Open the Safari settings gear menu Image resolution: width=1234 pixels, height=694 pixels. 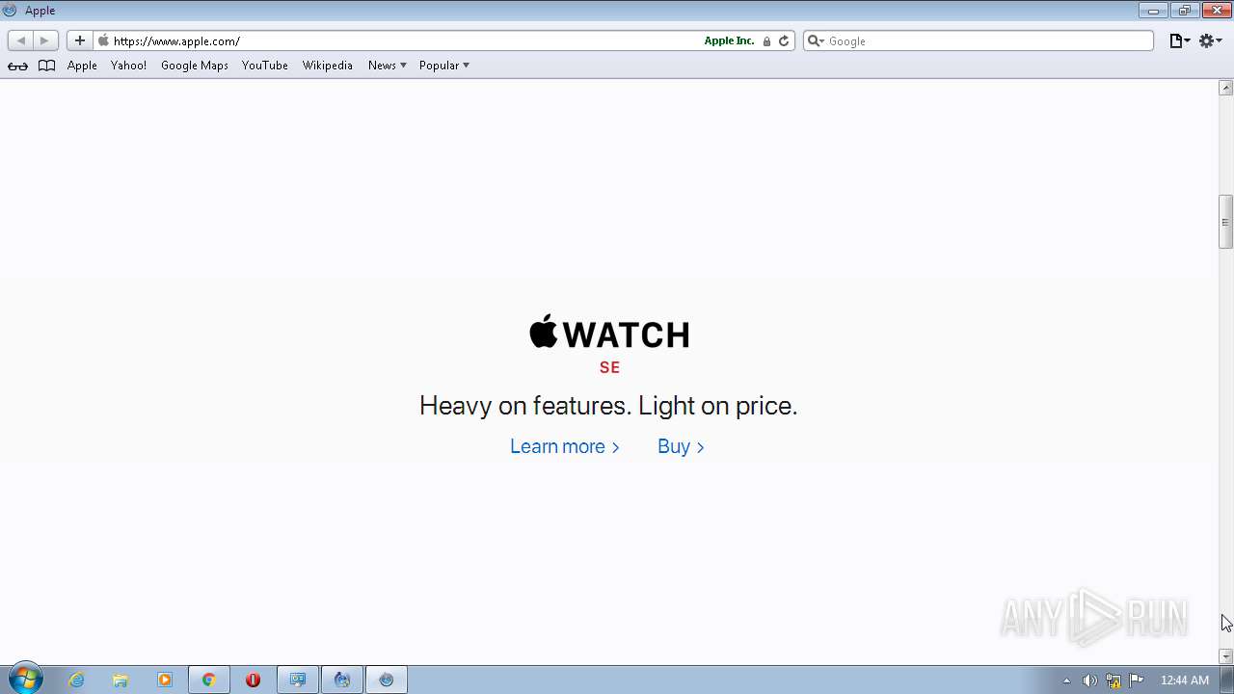click(x=1211, y=40)
